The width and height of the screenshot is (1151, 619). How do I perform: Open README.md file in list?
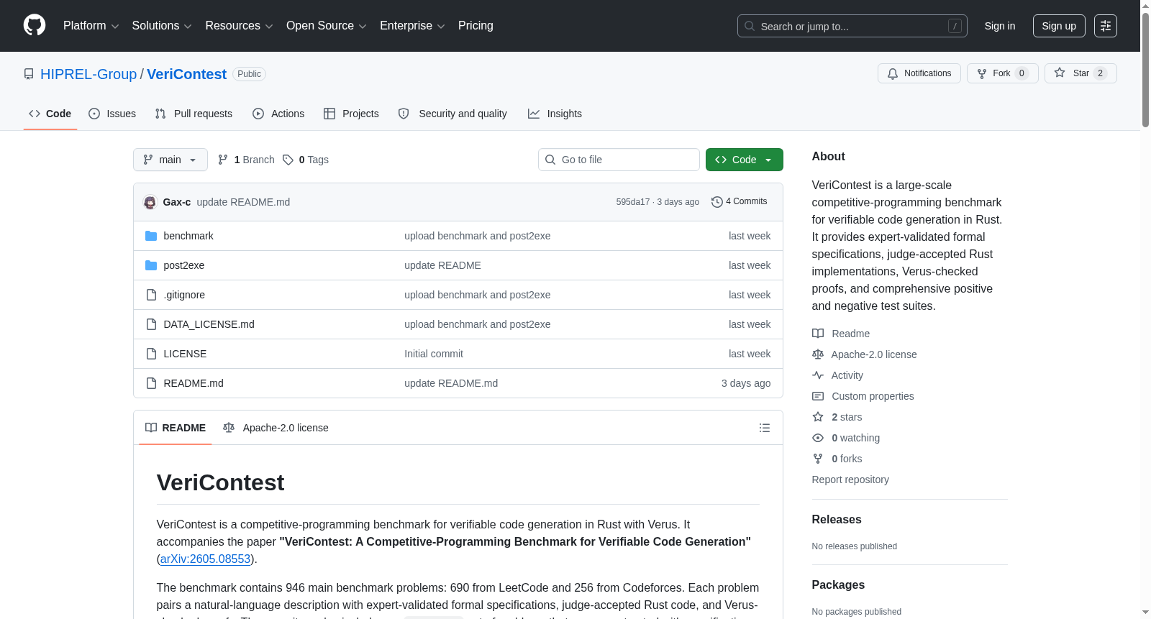click(194, 383)
